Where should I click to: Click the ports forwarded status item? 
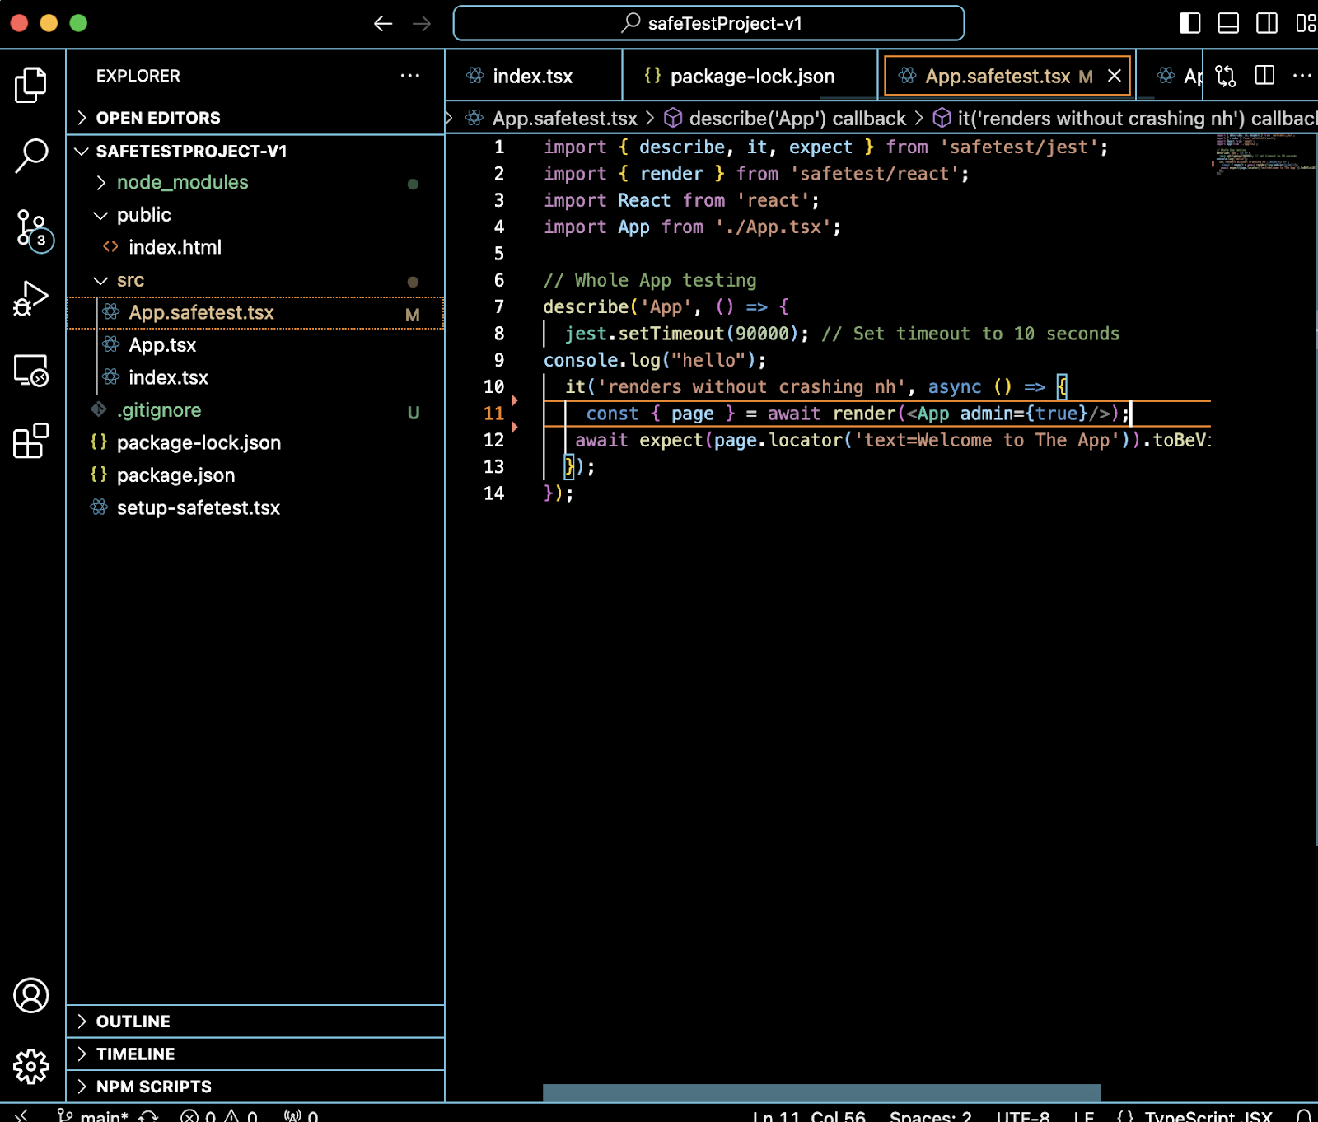tap(301, 1115)
